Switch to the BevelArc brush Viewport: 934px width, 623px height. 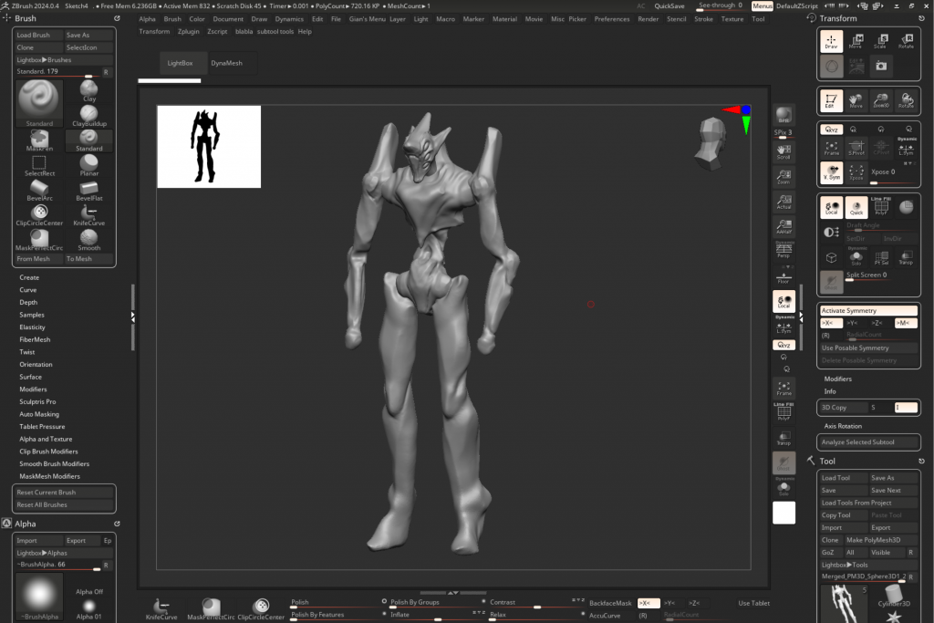39,191
